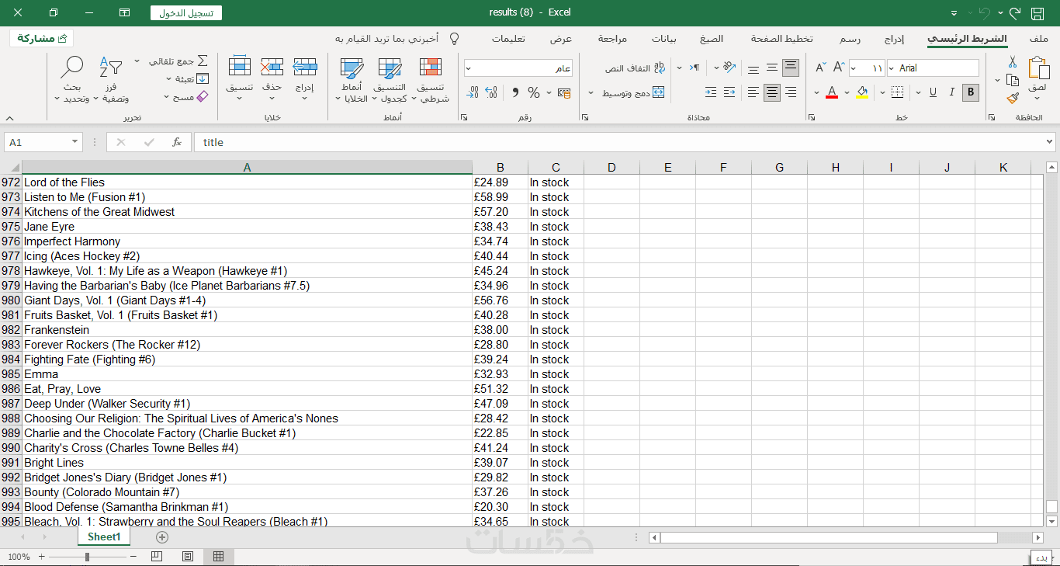
Task: Click the Clear (مسح) button
Action: (x=190, y=97)
